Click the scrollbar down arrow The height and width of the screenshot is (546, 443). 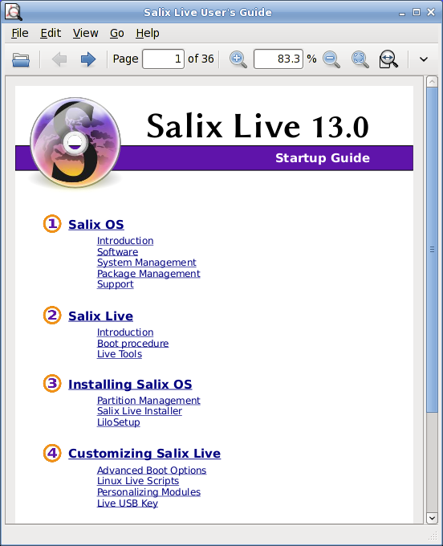pos(432,518)
